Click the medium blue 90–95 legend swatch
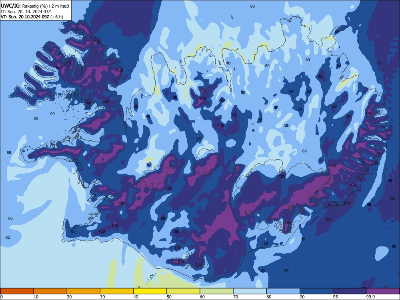Viewport: 400px width, 300px height. [316, 291]
